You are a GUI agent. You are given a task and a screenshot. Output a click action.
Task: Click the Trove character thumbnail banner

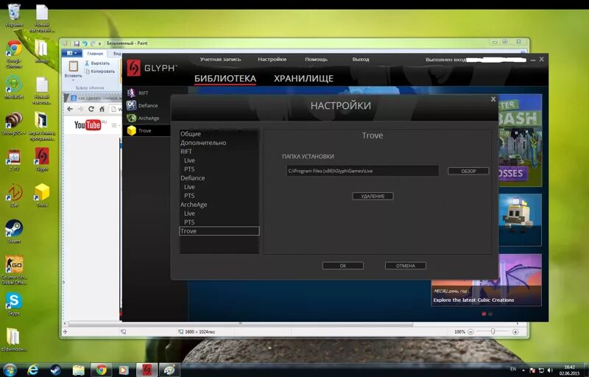coord(521,219)
